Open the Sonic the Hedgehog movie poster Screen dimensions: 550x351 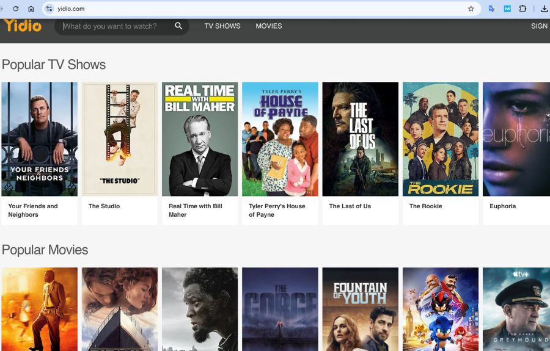click(x=441, y=309)
